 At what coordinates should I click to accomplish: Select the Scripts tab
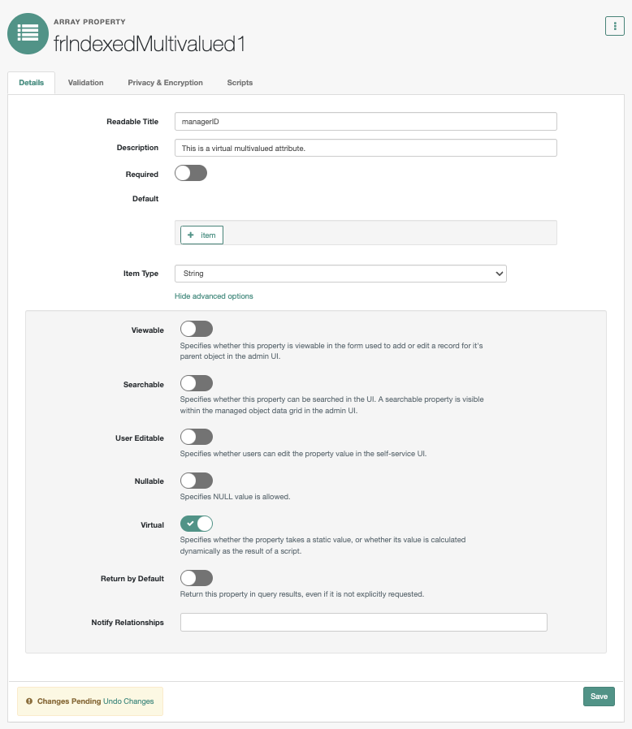pos(240,82)
